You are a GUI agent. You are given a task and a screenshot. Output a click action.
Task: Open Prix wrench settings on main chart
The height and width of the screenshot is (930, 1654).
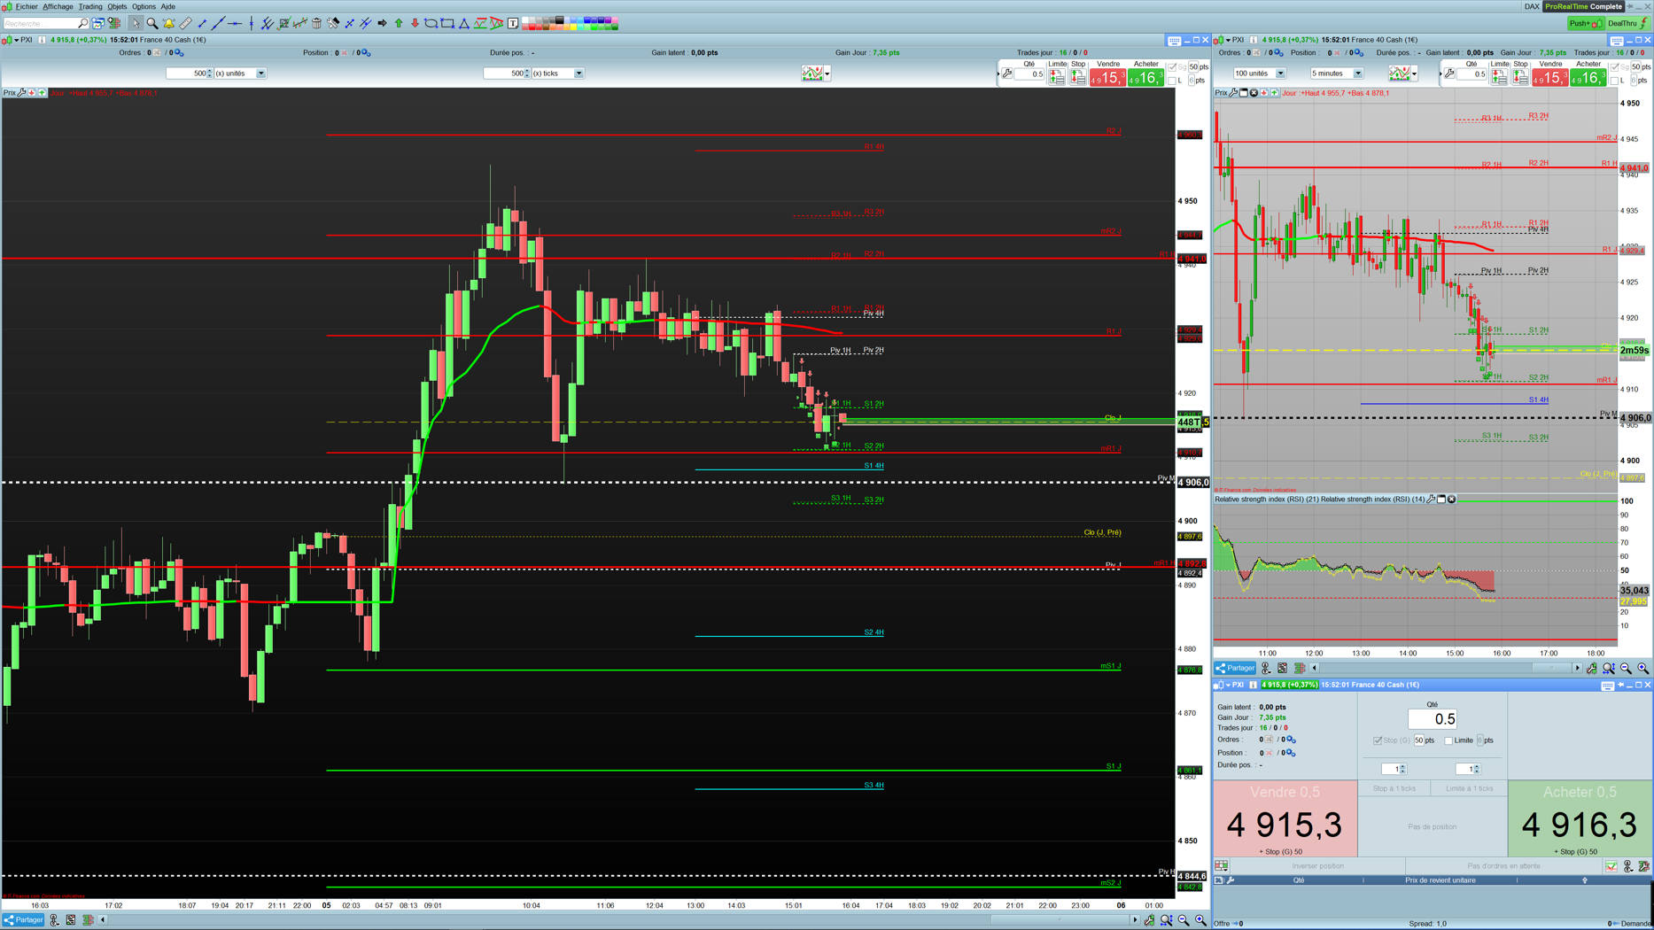[21, 92]
